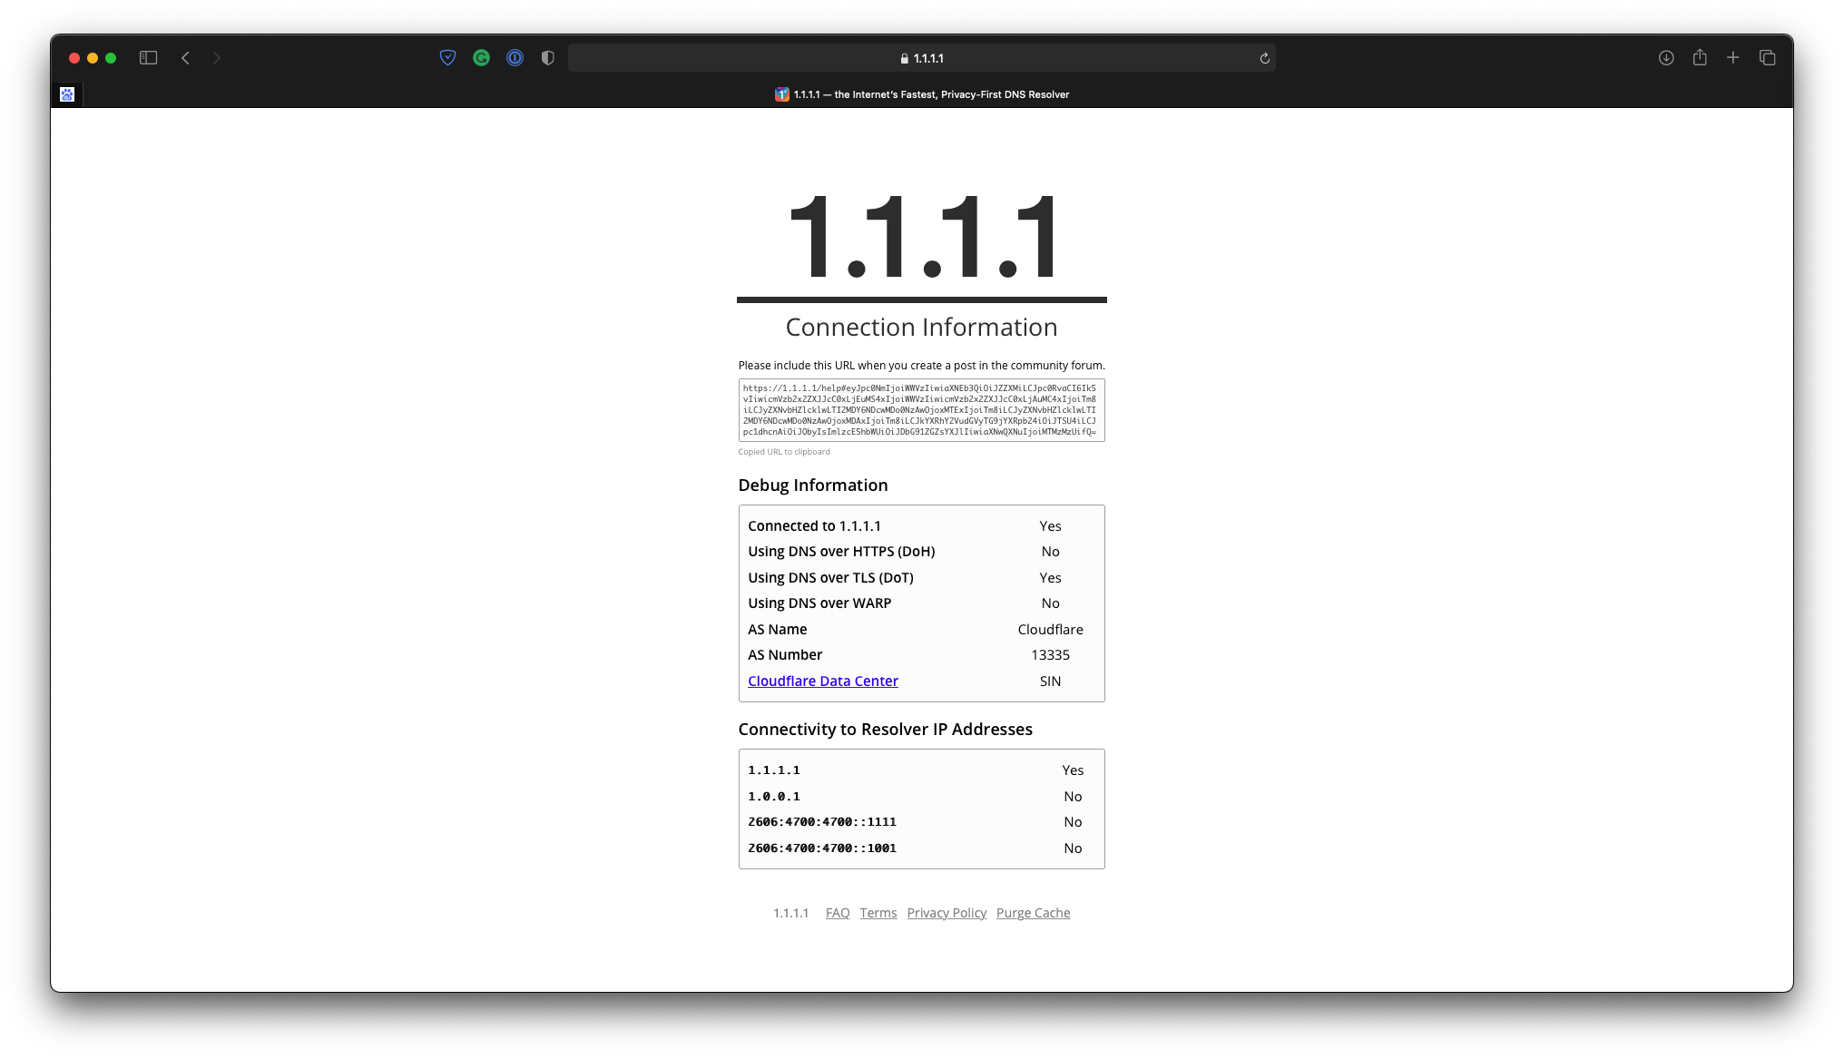Image resolution: width=1844 pixels, height=1059 pixels.
Task: Open the Share menu icon
Action: (1700, 58)
